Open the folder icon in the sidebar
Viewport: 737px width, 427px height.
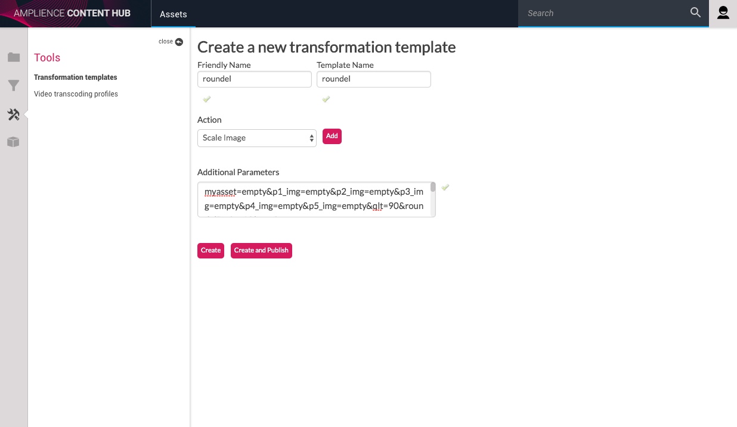(14, 57)
